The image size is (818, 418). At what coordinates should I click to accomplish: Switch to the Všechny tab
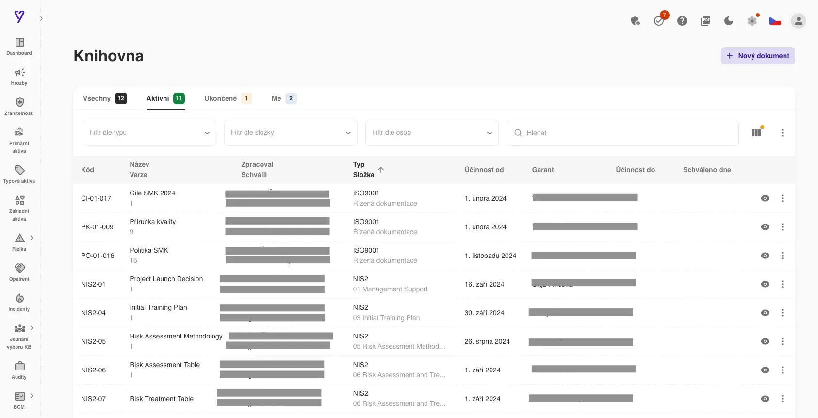pyautogui.click(x=105, y=98)
